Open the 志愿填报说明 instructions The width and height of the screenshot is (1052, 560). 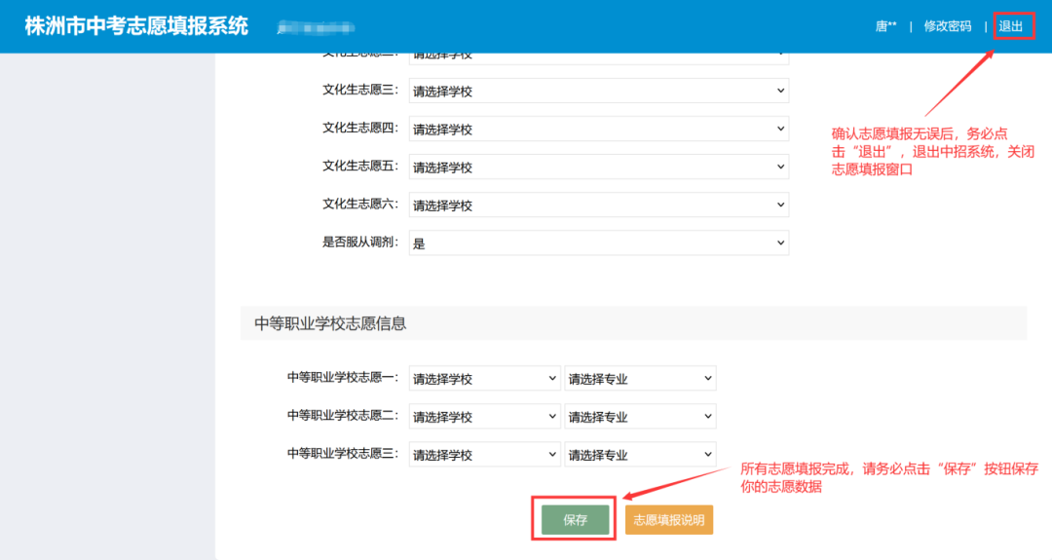tap(669, 520)
